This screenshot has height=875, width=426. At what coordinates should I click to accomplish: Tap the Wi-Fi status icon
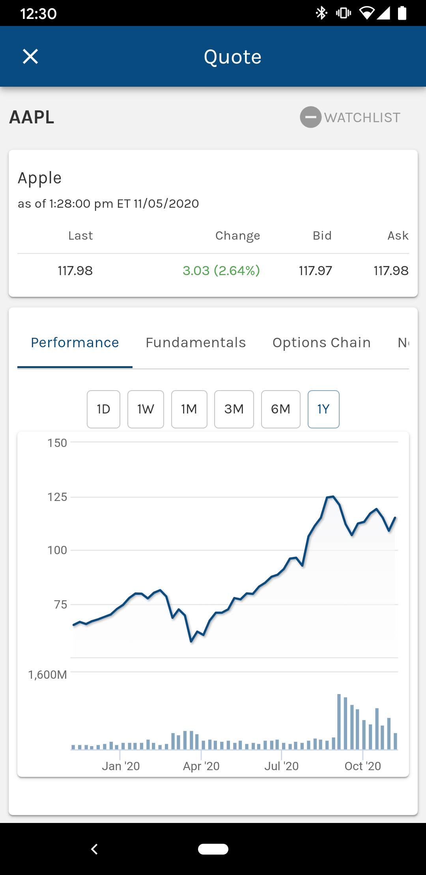pos(366,13)
